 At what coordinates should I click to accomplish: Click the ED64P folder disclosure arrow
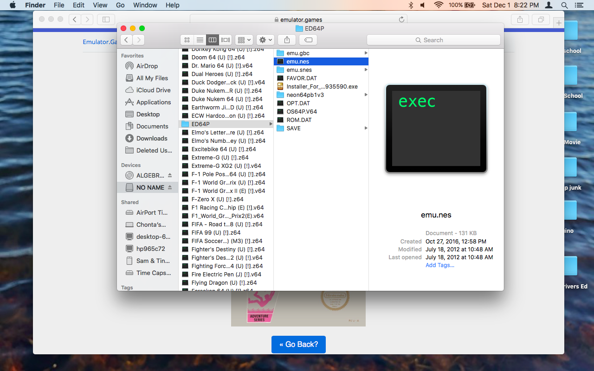(x=271, y=124)
